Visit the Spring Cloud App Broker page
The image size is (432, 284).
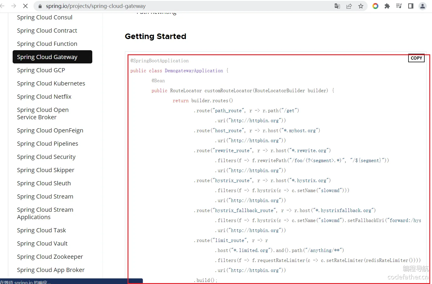pos(51,270)
